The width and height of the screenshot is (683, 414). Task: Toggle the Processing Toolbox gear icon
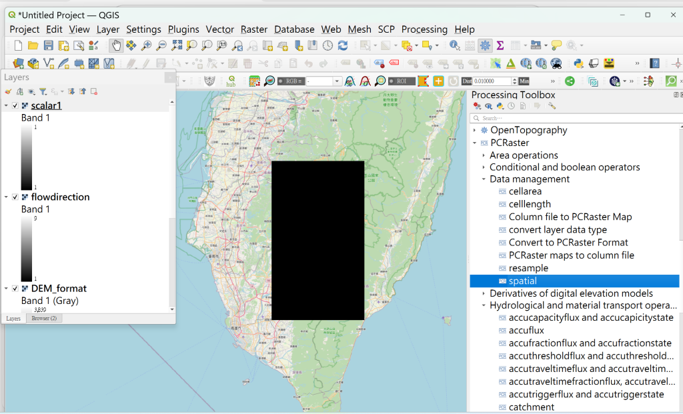[485, 45]
